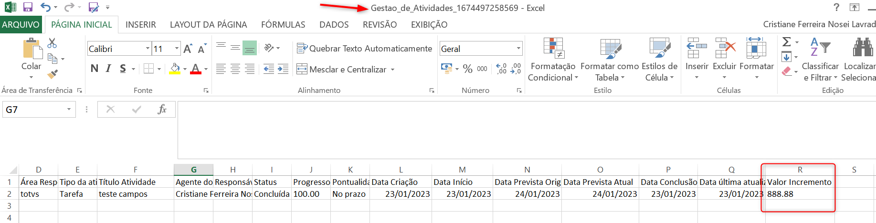Screen dimensions: 876x223
Task: Select the Format Painter brush
Action: point(53,74)
